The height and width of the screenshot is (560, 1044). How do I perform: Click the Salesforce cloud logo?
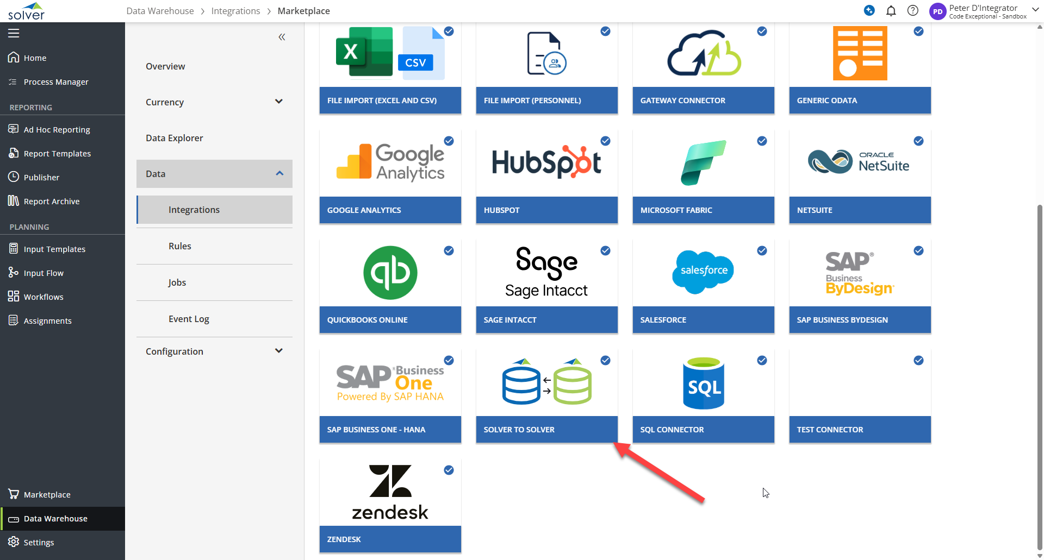click(x=704, y=272)
